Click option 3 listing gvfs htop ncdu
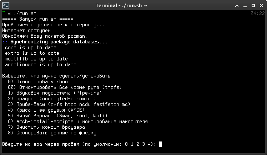Image resolution: width=267 pixels, height=155 pixels. click(x=69, y=104)
